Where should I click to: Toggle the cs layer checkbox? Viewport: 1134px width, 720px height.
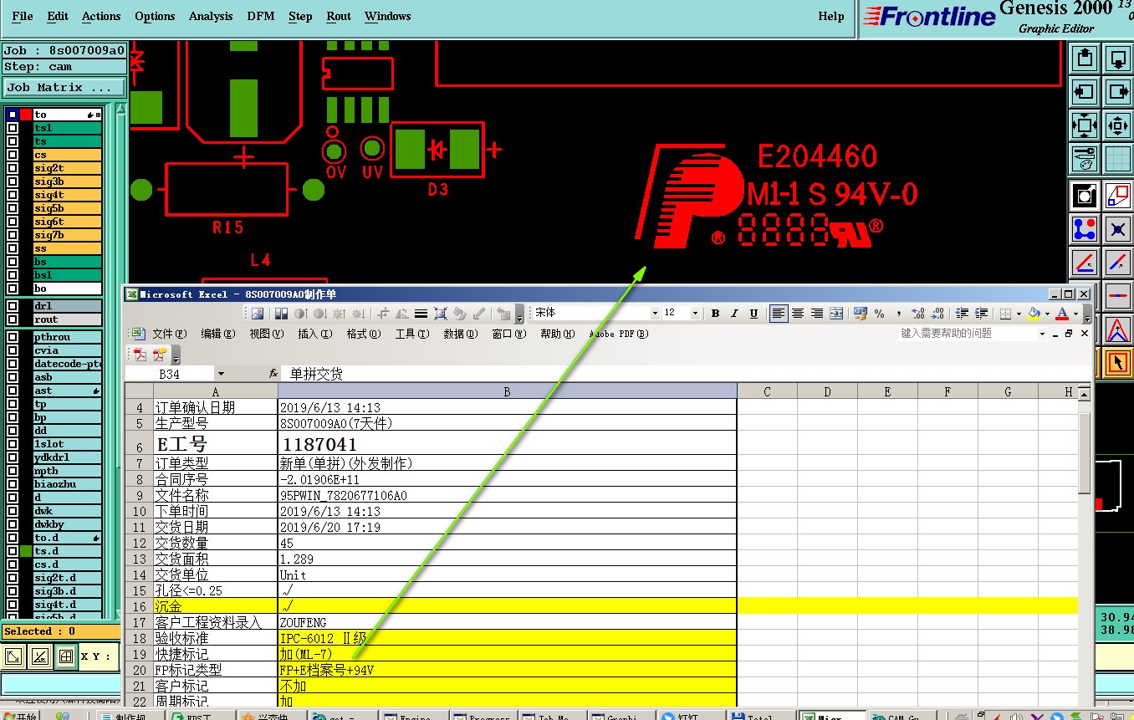tap(12, 155)
